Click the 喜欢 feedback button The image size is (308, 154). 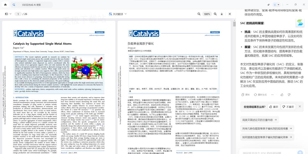(274, 107)
